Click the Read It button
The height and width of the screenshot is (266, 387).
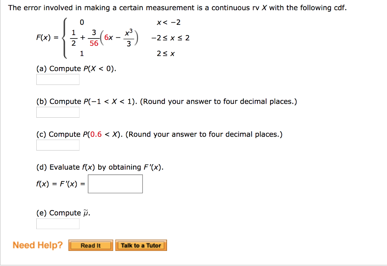coord(90,245)
